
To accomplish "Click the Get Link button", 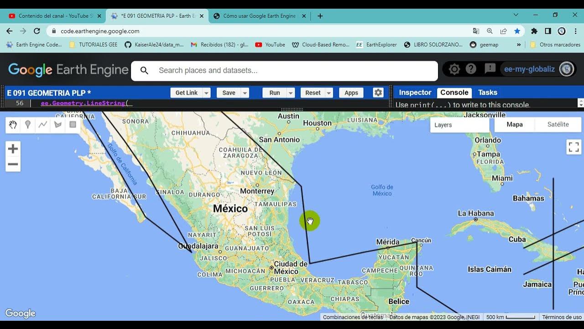I will point(186,93).
